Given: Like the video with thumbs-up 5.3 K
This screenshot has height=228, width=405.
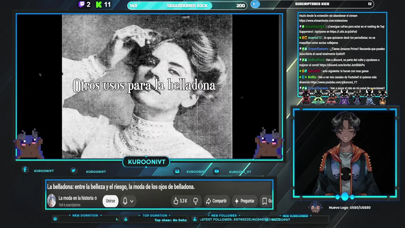Looking at the screenshot, I should (180, 201).
